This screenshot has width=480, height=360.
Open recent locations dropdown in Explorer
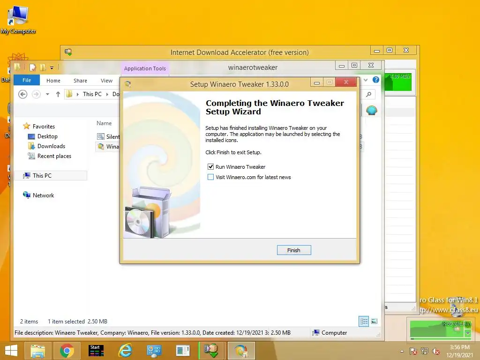coord(47,94)
